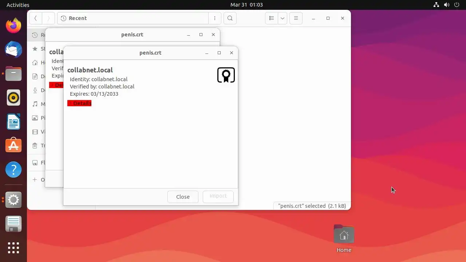Viewport: 466px width, 262px height.
Task: Open Videos via the sidebar film icon
Action: click(x=35, y=132)
